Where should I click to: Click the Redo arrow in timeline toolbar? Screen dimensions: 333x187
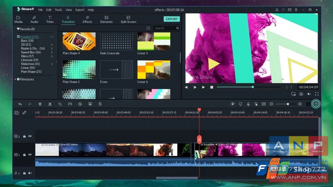pos(30,104)
